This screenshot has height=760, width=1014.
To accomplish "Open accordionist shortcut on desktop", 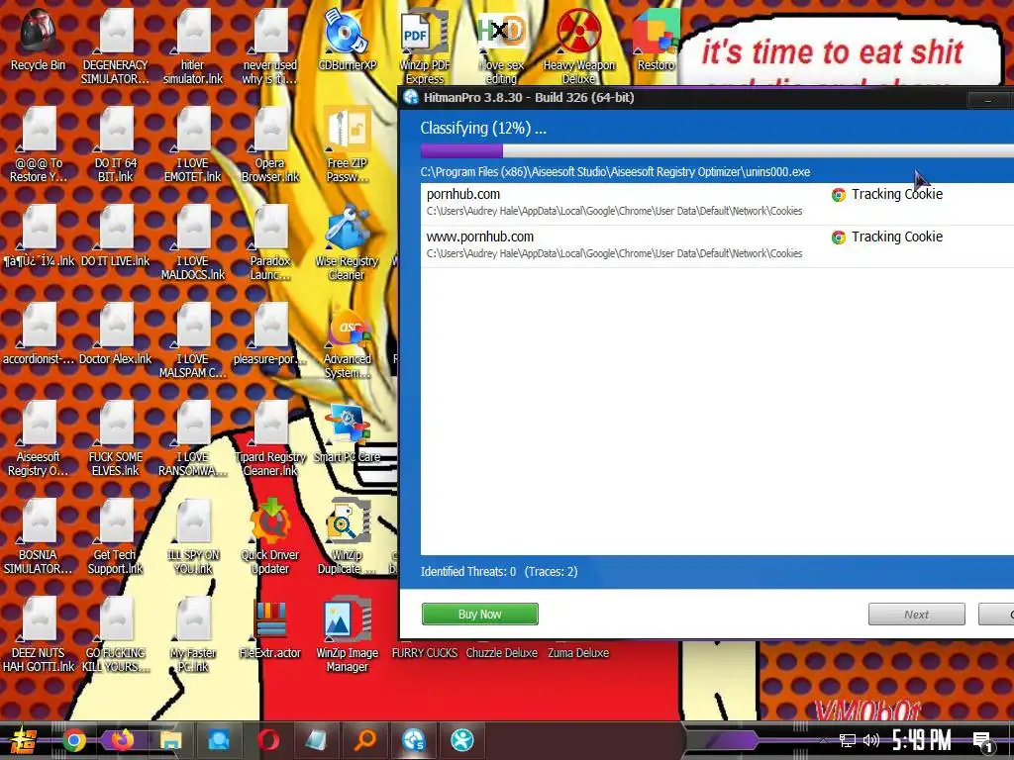I will pyautogui.click(x=39, y=334).
